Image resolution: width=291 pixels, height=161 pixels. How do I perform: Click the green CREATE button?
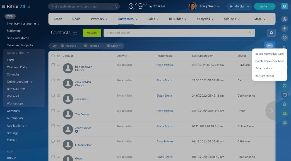(92, 33)
